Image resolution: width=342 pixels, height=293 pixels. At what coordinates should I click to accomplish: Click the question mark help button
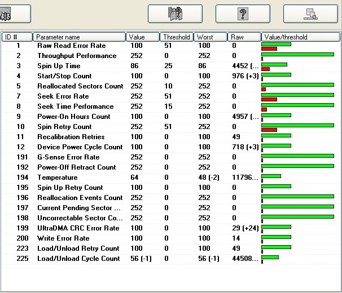pyautogui.click(x=243, y=14)
